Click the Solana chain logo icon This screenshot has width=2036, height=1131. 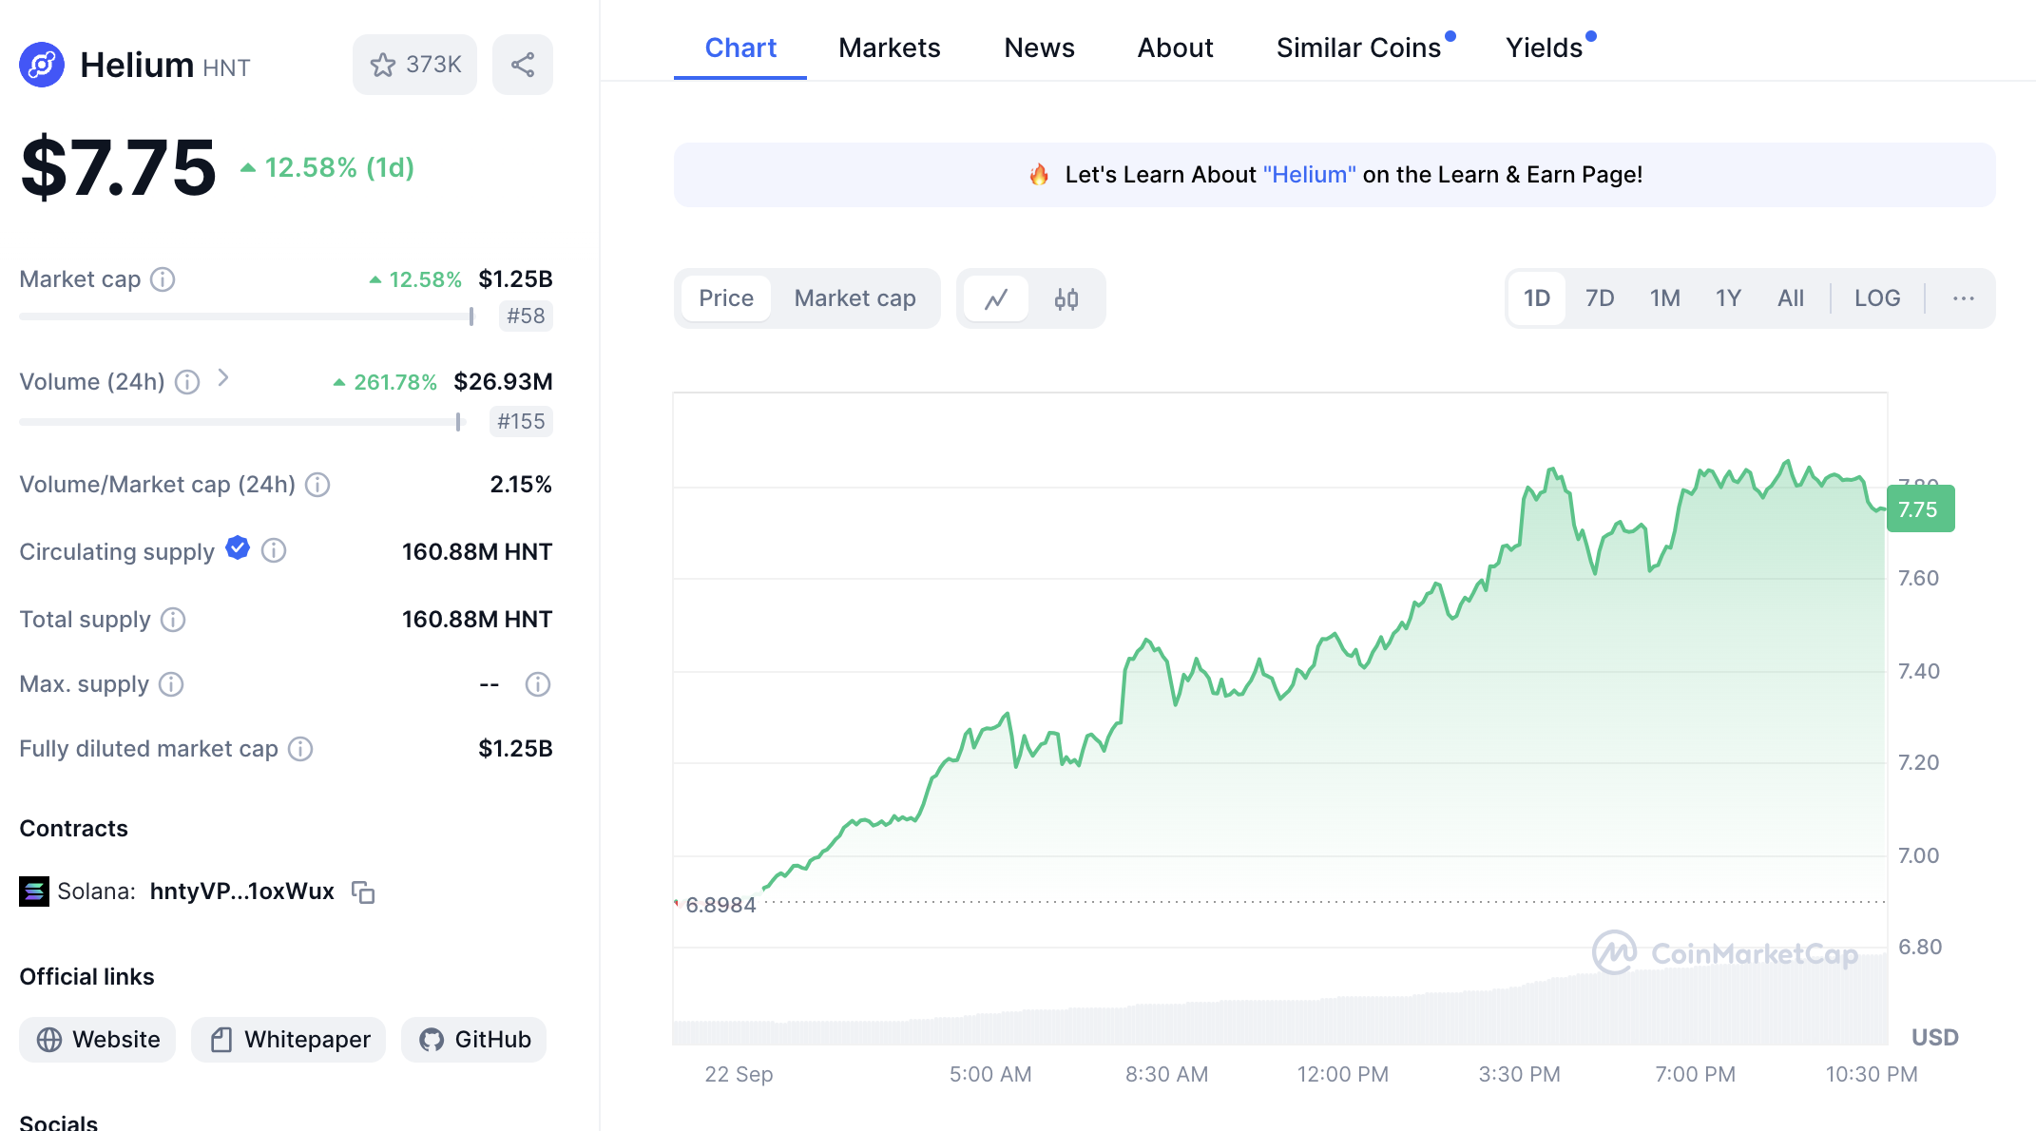click(x=34, y=891)
